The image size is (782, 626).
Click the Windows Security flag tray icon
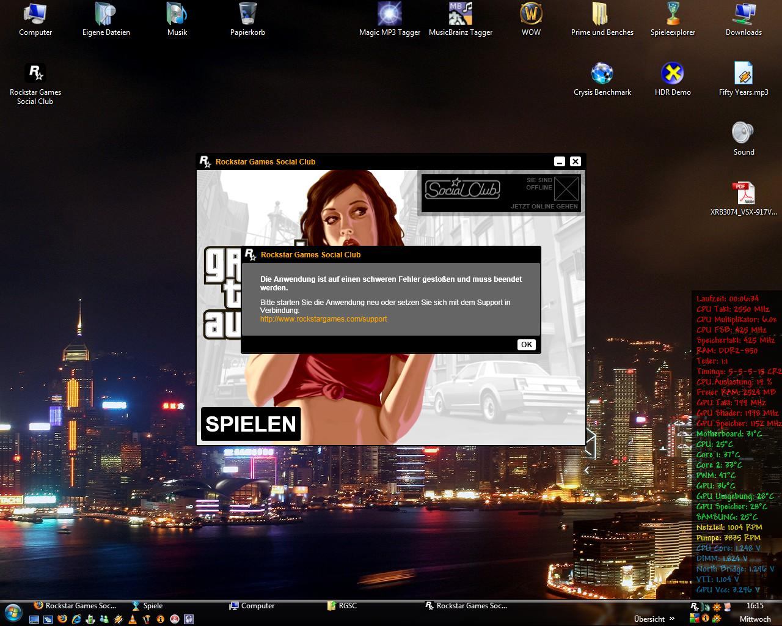tap(695, 618)
